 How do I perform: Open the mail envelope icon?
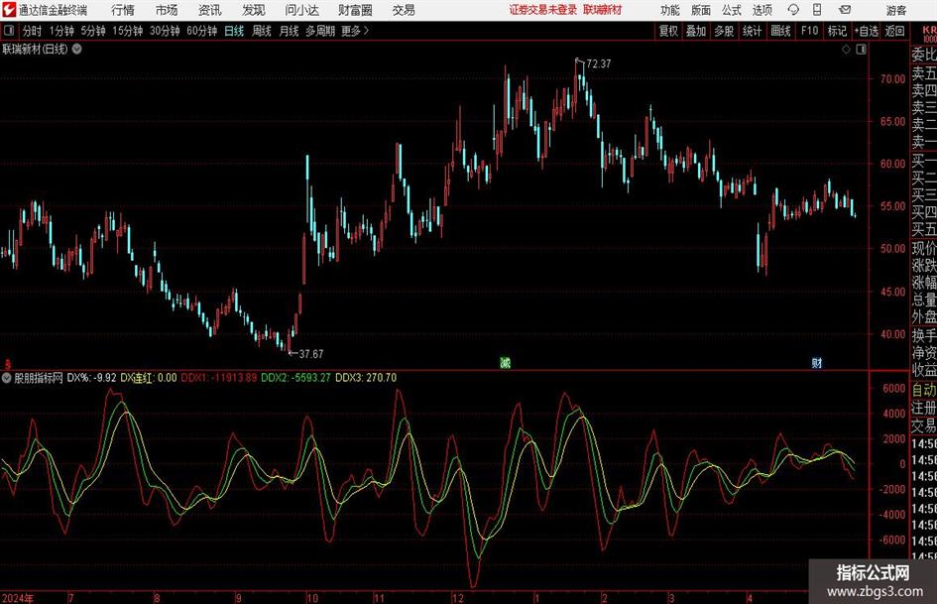pos(845,10)
